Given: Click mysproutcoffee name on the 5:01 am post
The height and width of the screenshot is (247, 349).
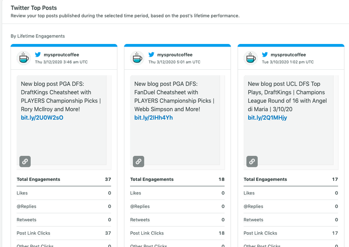Looking at the screenshot, I should tap(175, 55).
